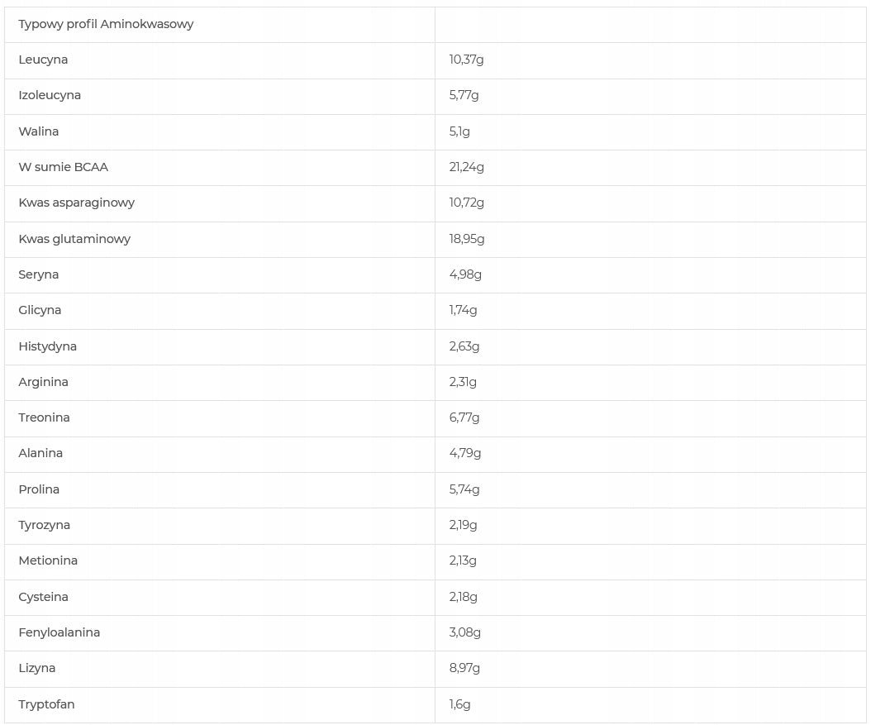Click the Walina amino acid name
This screenshot has width=871, height=725.
38,131
